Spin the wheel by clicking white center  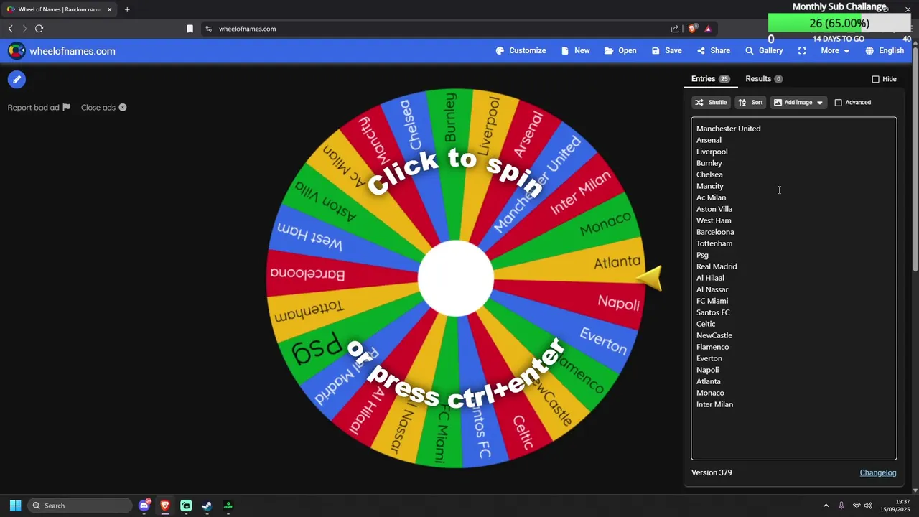point(456,279)
